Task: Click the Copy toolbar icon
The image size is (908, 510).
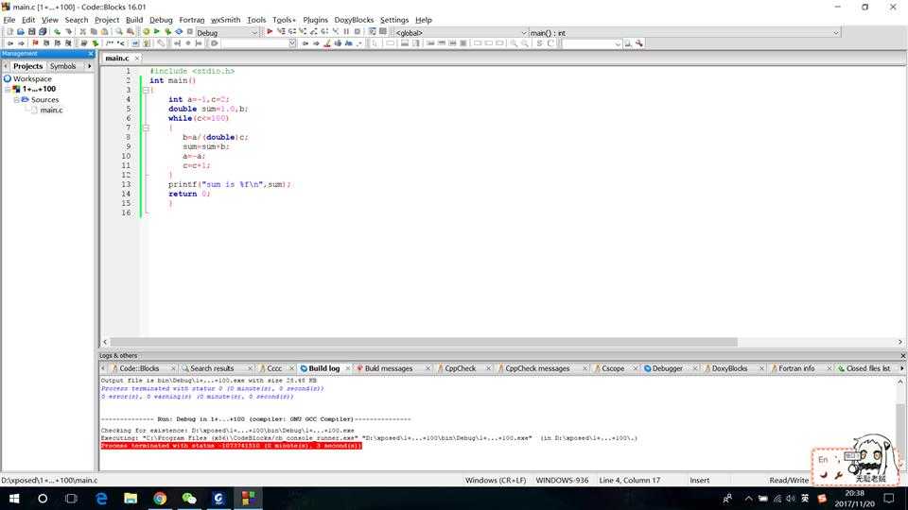Action: tap(94, 32)
